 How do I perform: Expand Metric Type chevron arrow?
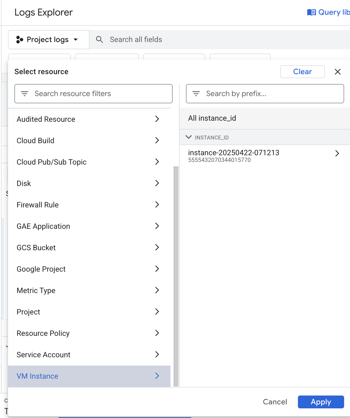pos(157,290)
